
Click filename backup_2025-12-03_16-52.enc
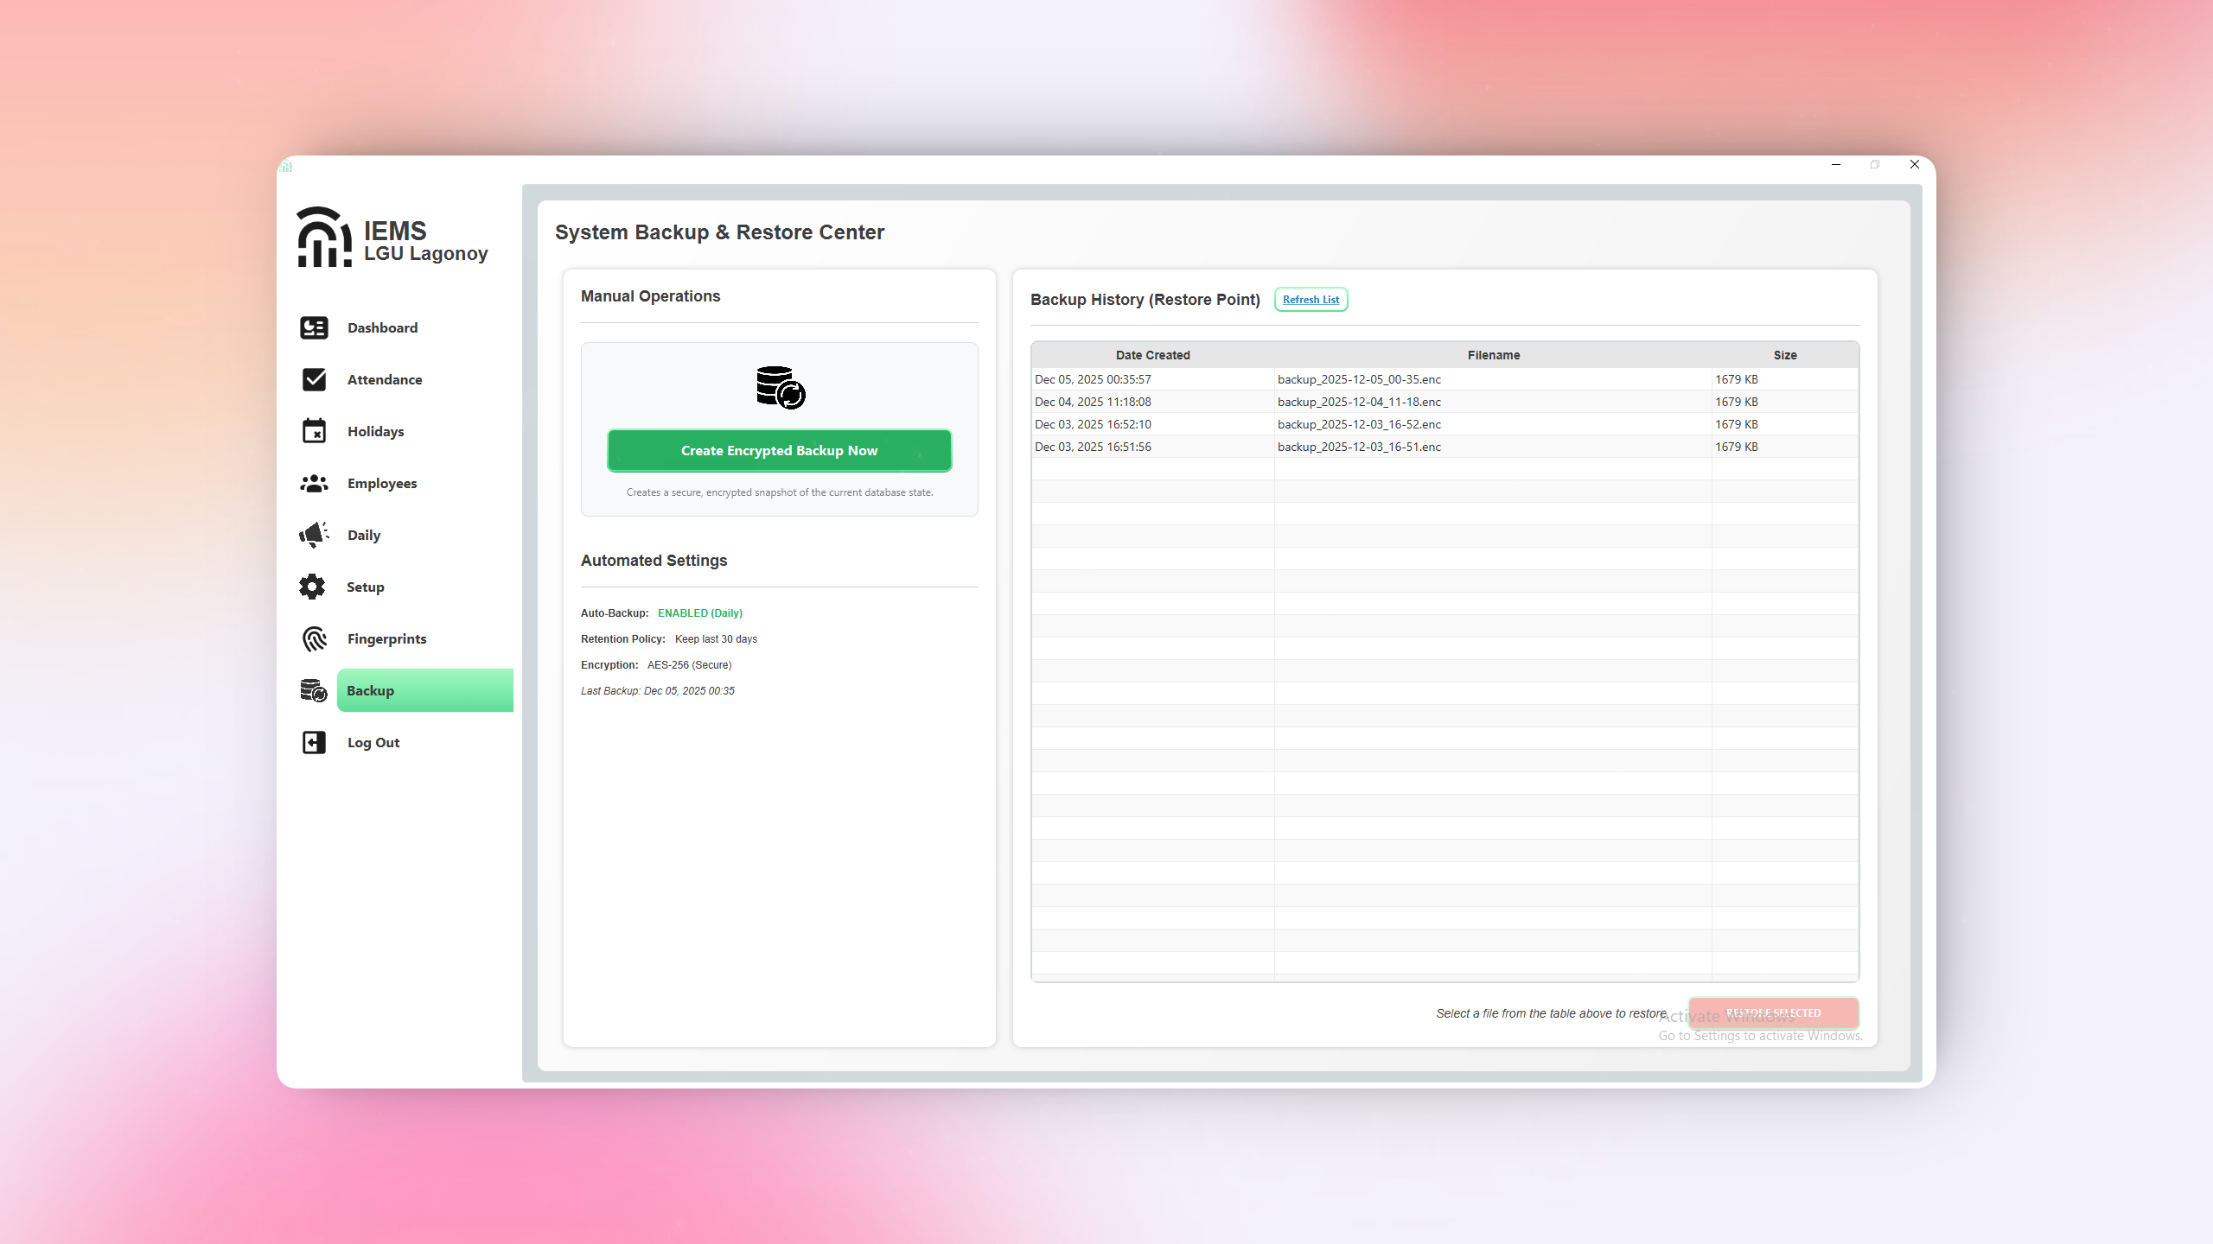(1359, 424)
